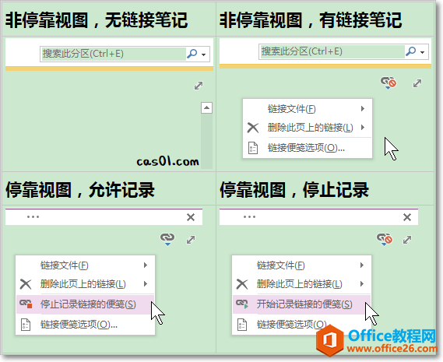Screen dimensions: 443x362
Task: Open search scope dropdown in 有链接笔记 panel
Action: [x=423, y=52]
